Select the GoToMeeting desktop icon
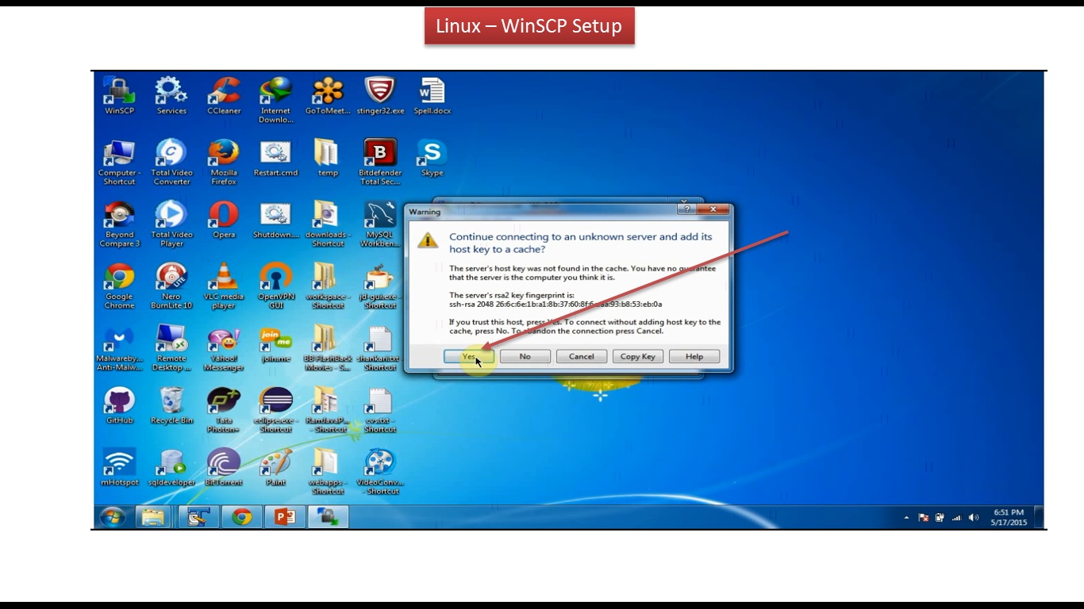This screenshot has height=609, width=1084. (x=328, y=96)
